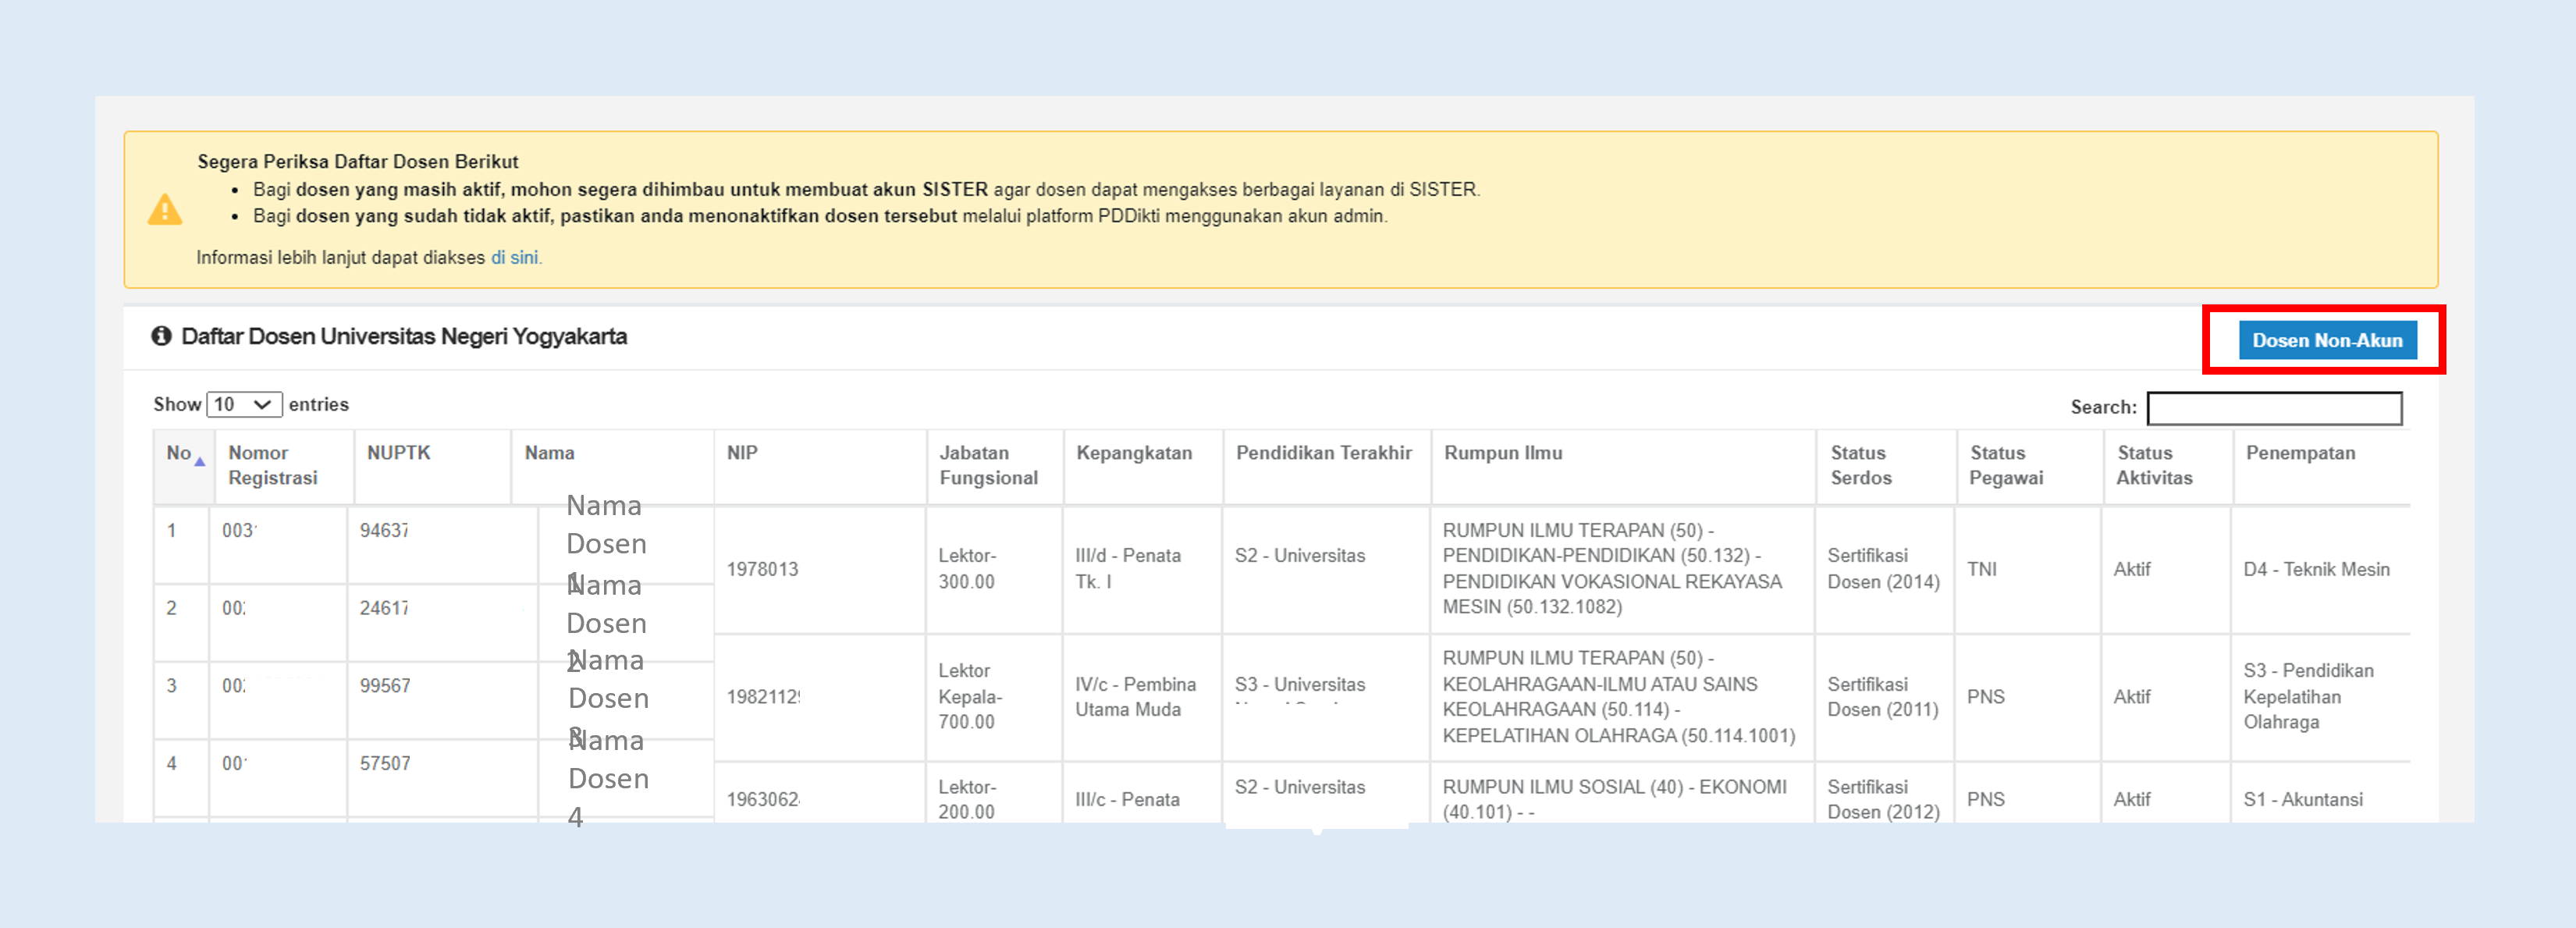
Task: Click IV/c - Pembina Utama Muda cell
Action: (x=1142, y=697)
